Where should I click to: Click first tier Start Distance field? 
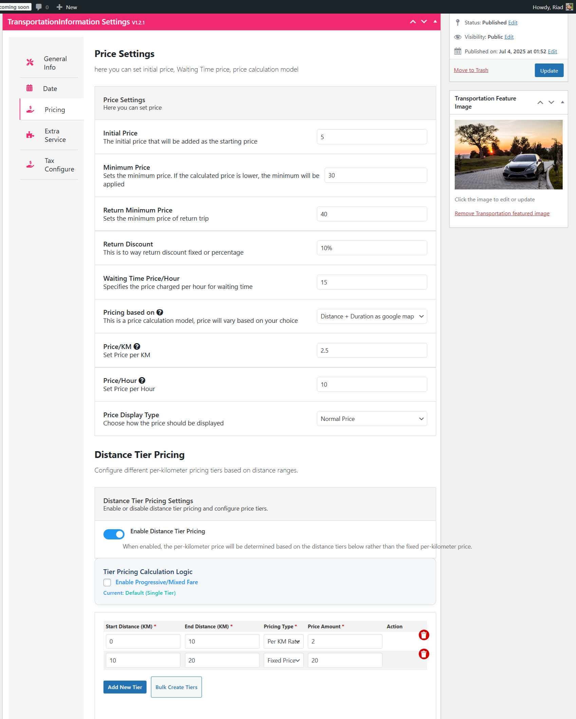tap(143, 641)
